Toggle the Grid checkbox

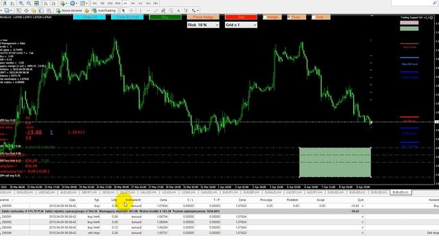(x=313, y=17)
